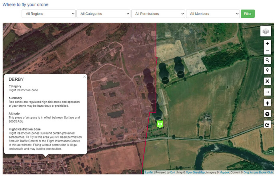Image resolution: width=276 pixels, height=176 pixels.
Task: Toggle fullscreen map view
Action: point(267,81)
